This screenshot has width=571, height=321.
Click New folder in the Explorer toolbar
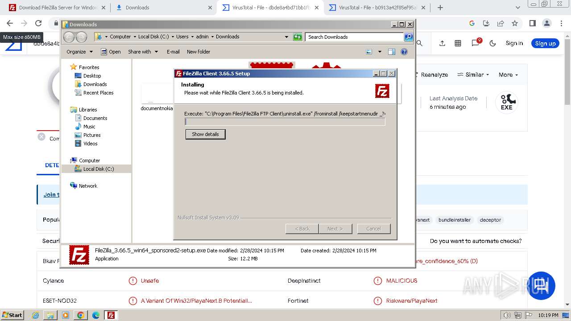click(199, 52)
